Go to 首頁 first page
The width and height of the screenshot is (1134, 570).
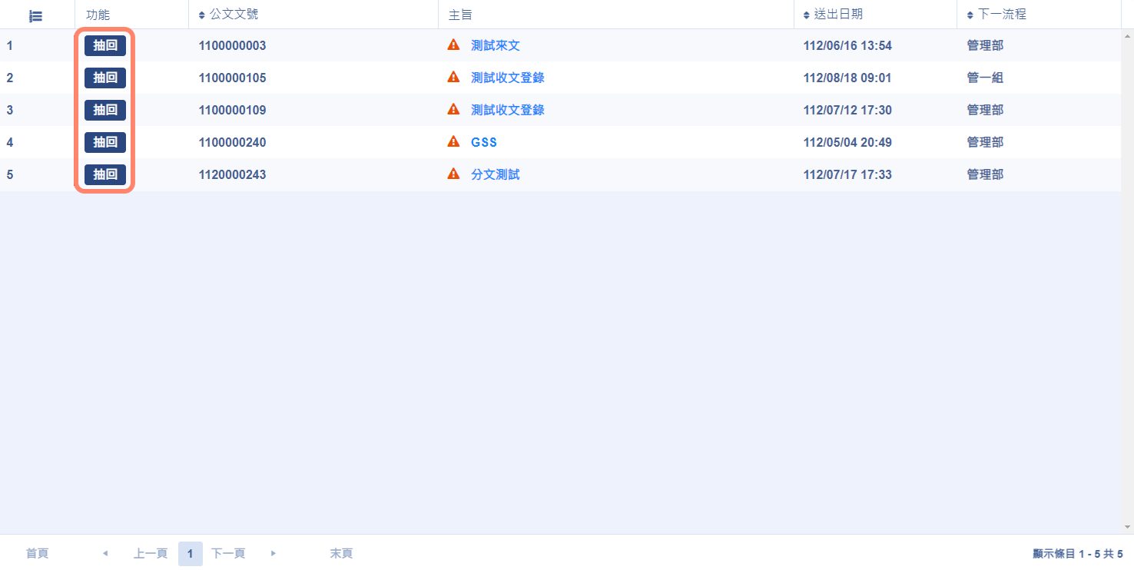point(37,553)
